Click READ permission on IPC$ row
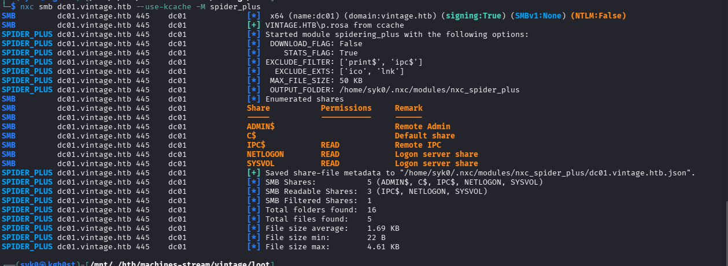Viewport: 728px width, 266px height. click(x=330, y=145)
